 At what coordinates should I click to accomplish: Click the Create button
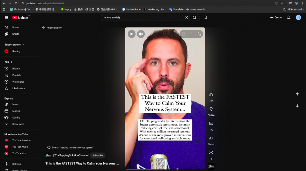click(276, 18)
